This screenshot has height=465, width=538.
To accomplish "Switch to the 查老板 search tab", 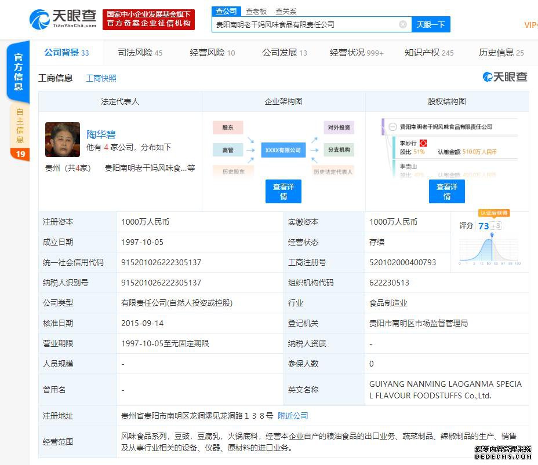I will coord(256,12).
